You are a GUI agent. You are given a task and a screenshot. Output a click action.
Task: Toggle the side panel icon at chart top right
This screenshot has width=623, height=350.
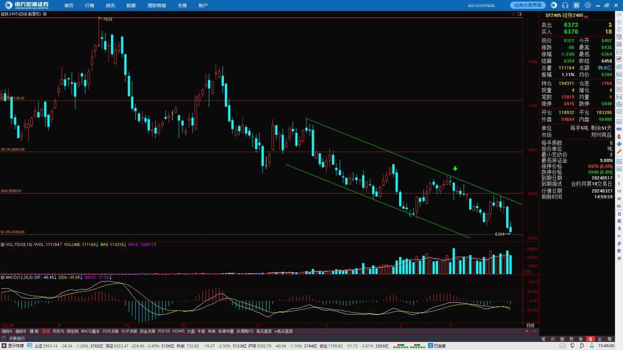click(519, 14)
